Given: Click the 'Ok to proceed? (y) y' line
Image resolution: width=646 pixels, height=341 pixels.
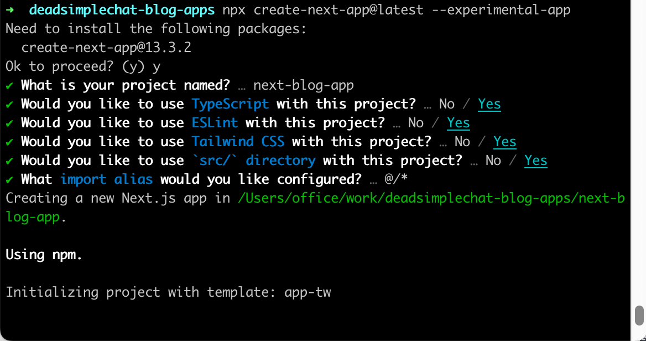Looking at the screenshot, I should click(83, 66).
